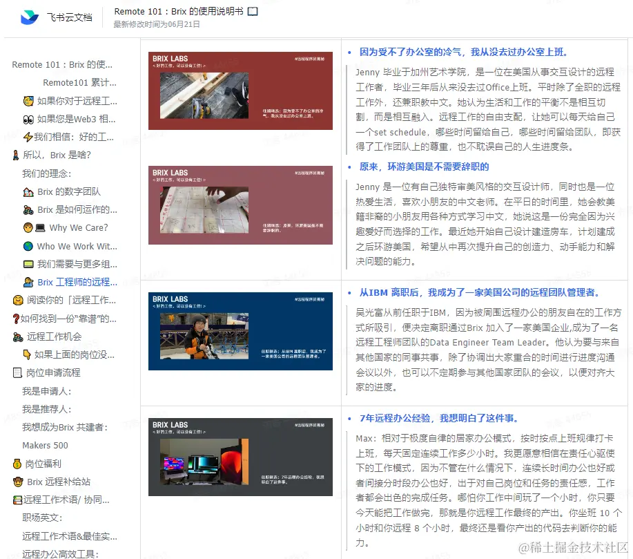
Task: Select outline text "如果你对于远程工..."
Action: point(77,101)
